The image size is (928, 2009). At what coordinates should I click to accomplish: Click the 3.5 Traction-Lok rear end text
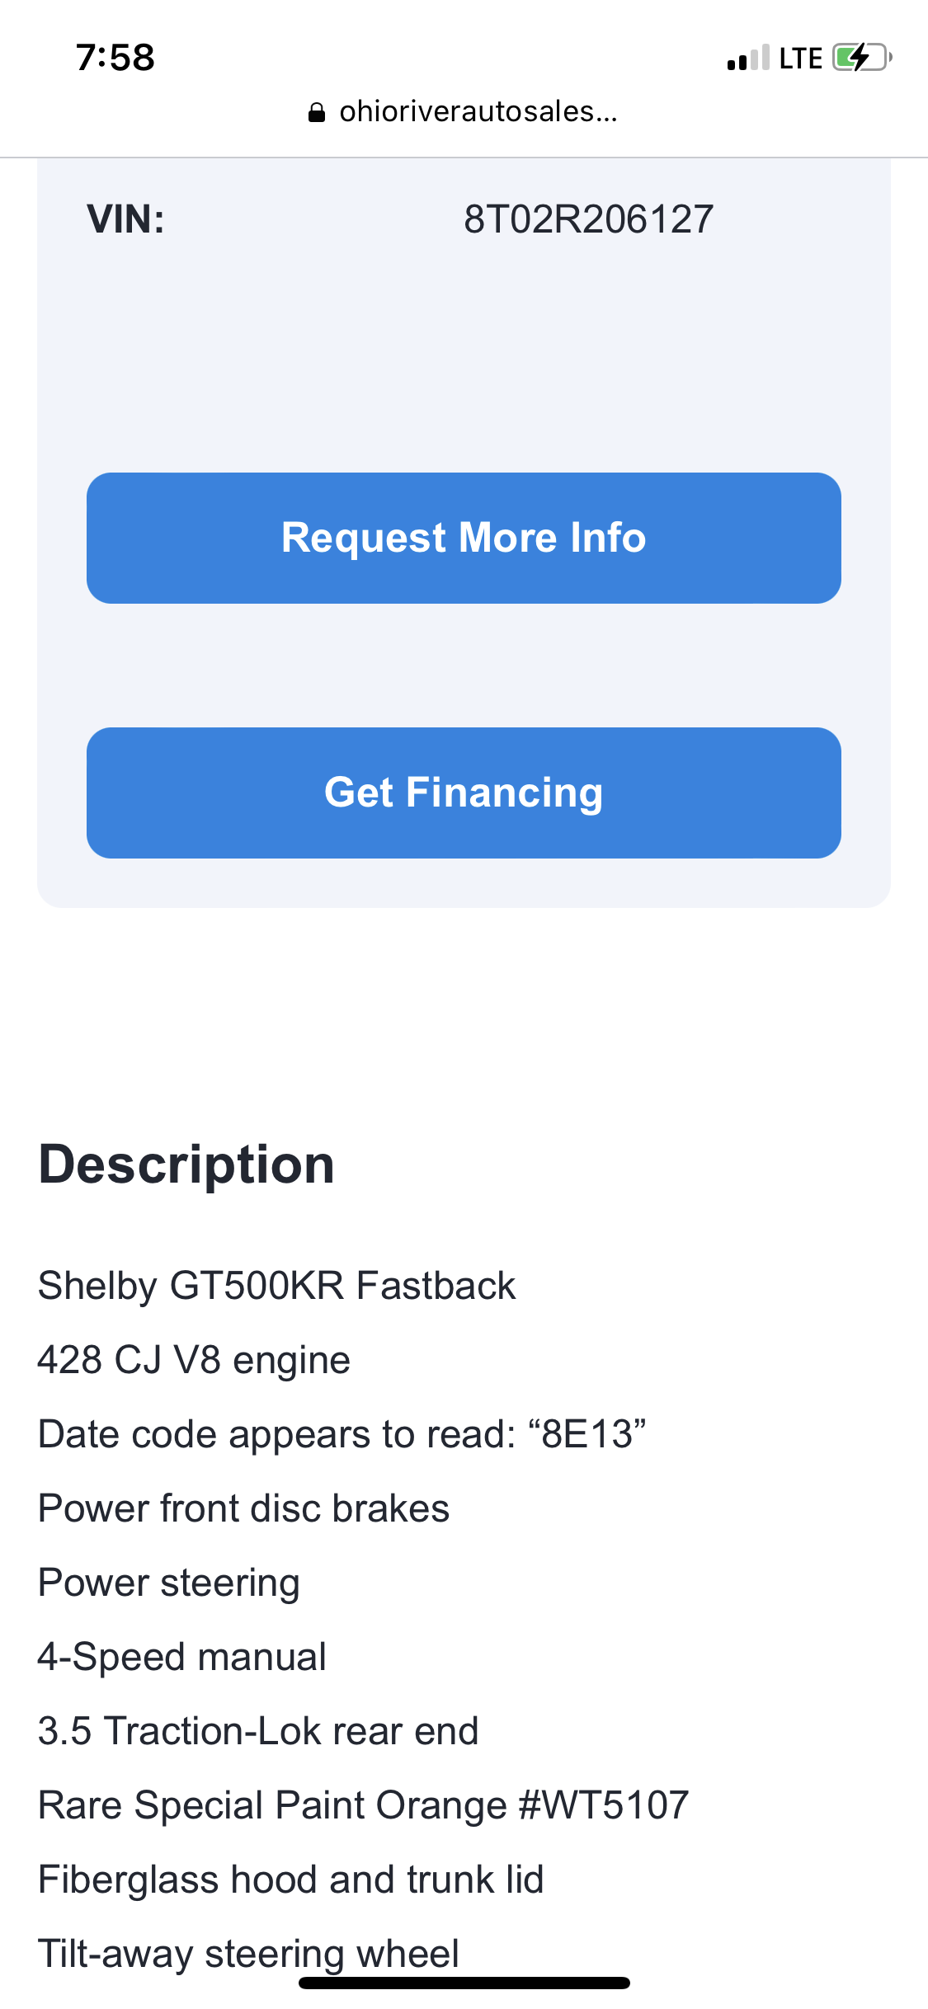(258, 1731)
